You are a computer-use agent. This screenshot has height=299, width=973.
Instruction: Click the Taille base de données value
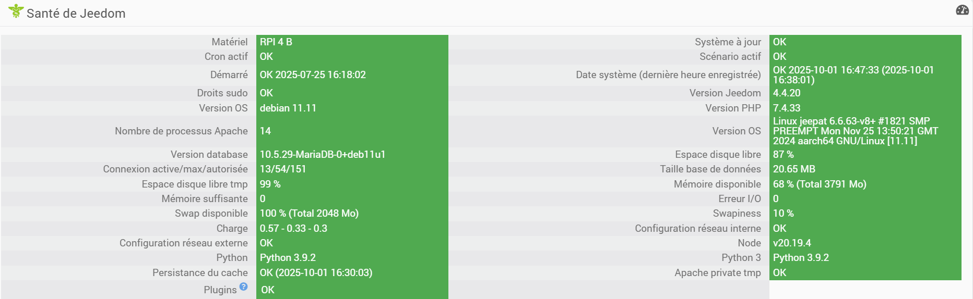(794, 169)
